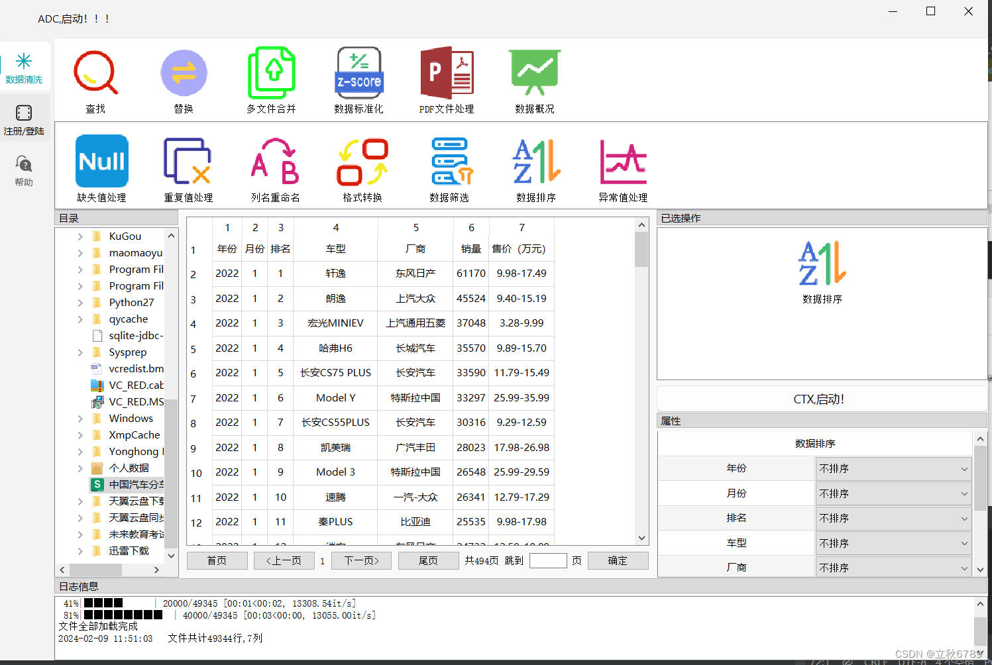The width and height of the screenshot is (992, 665).
Task: Open the 注册/登陆 panel
Action: (25, 119)
